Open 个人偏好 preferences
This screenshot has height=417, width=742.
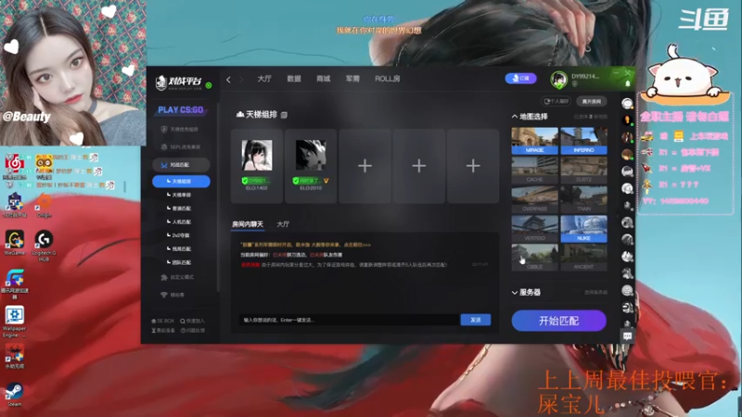[x=556, y=101]
